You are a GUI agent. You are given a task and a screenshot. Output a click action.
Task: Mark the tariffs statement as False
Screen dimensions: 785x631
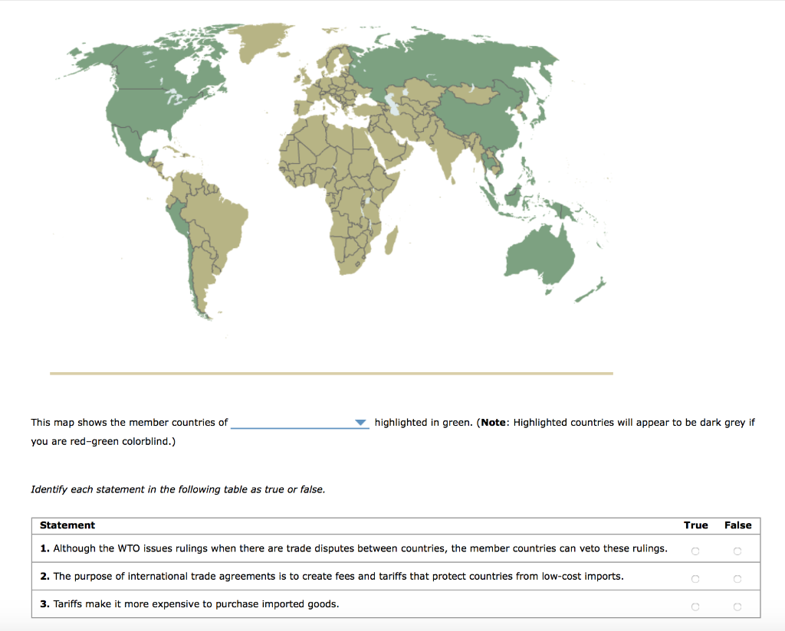pyautogui.click(x=737, y=606)
